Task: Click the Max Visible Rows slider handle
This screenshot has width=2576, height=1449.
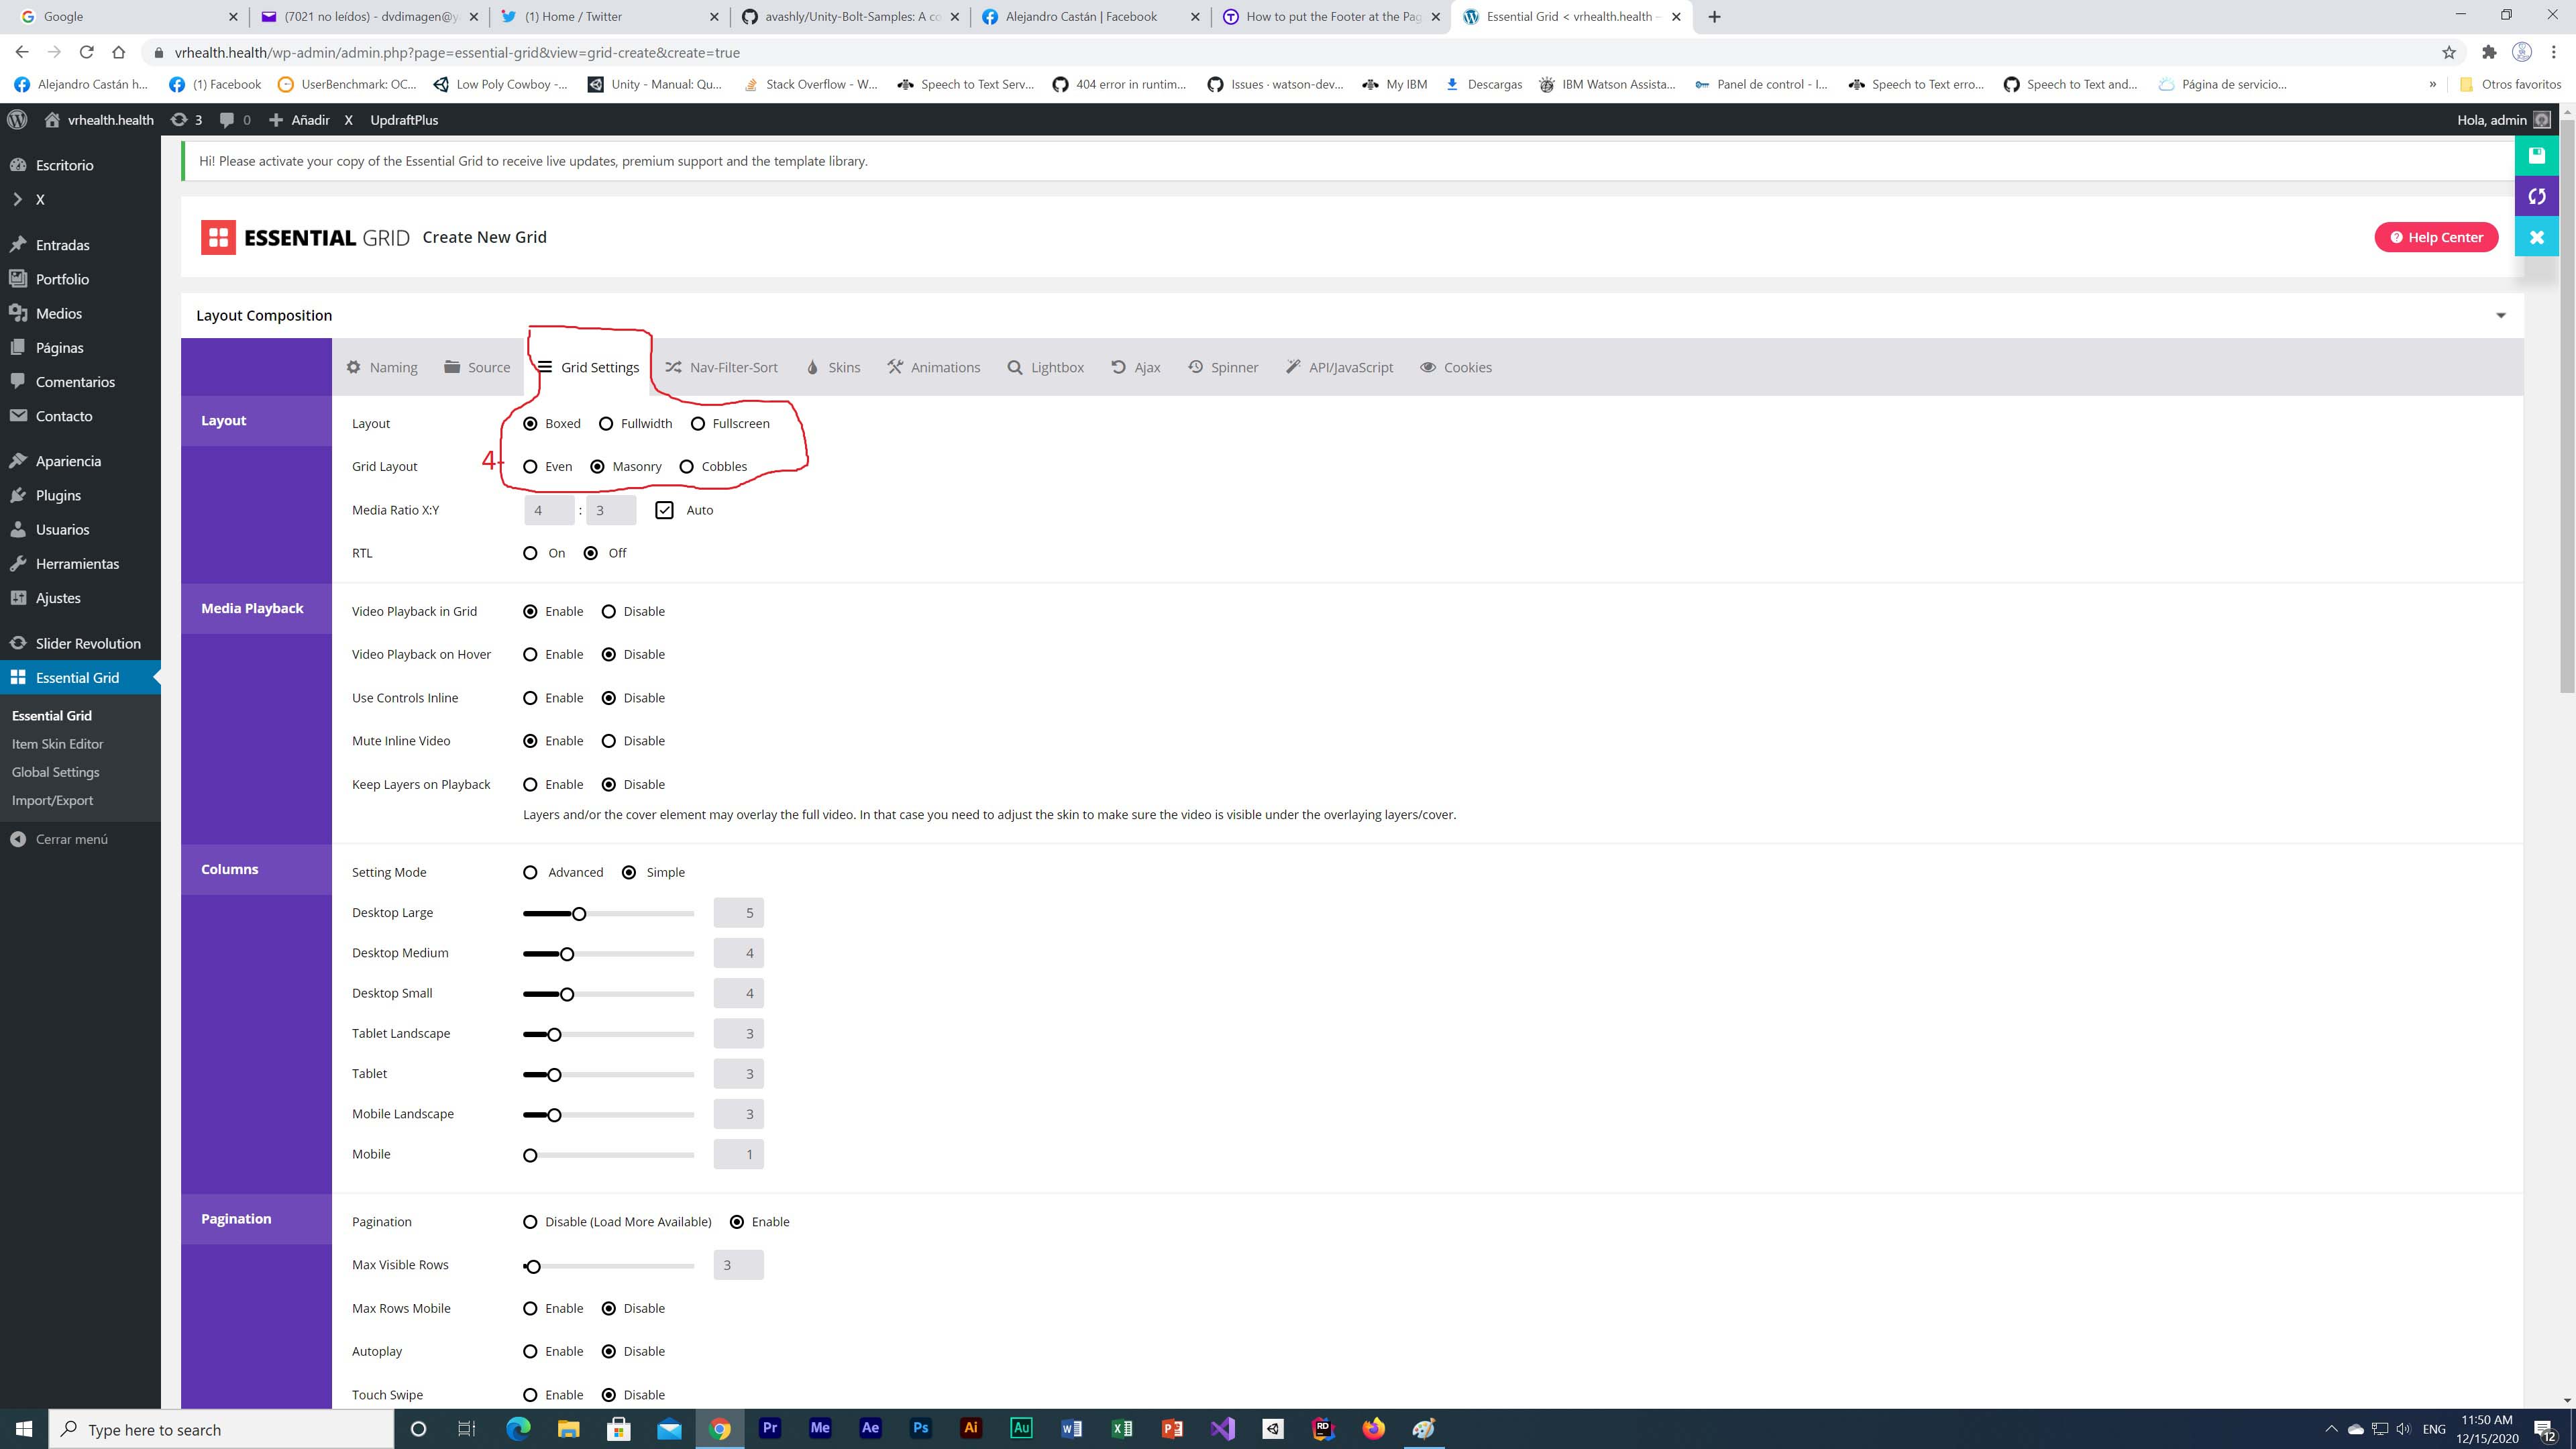Action: point(533,1267)
